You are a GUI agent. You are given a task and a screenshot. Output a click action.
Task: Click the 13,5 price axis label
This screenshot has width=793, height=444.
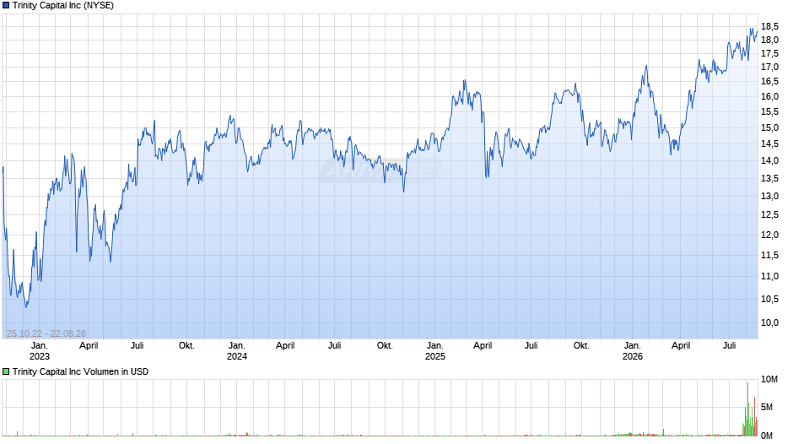769,178
